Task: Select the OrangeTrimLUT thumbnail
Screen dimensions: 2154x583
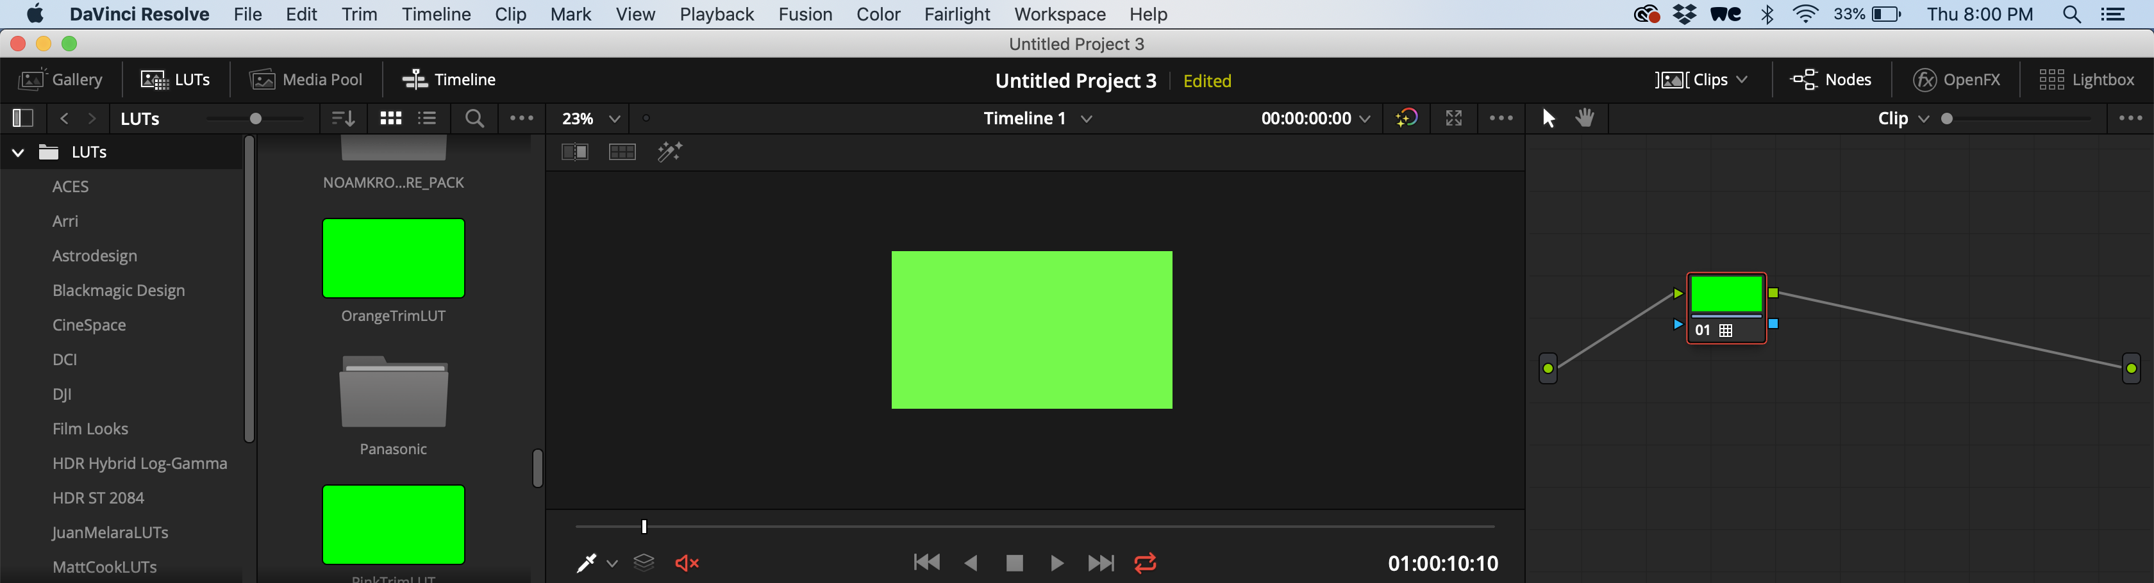Action: pyautogui.click(x=394, y=258)
